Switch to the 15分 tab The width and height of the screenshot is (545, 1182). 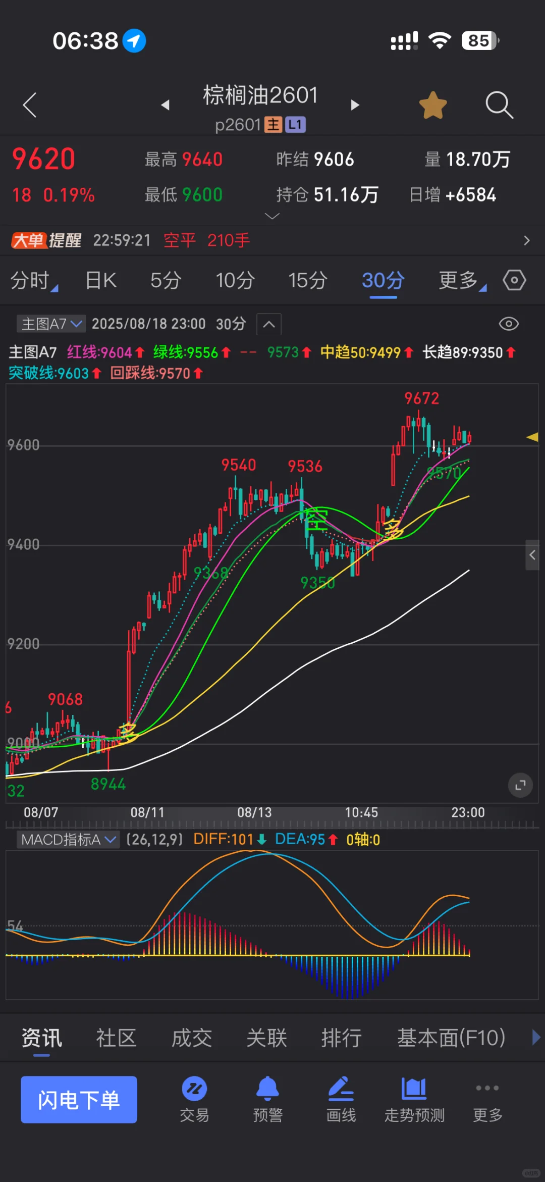tap(308, 280)
